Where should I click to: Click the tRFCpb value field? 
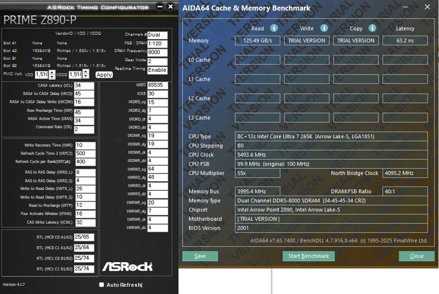coord(86,162)
